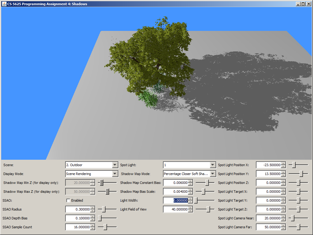Increase Shadow Map Constant Bias spinner
The height and width of the screenshot is (235, 313).
pos(191,181)
